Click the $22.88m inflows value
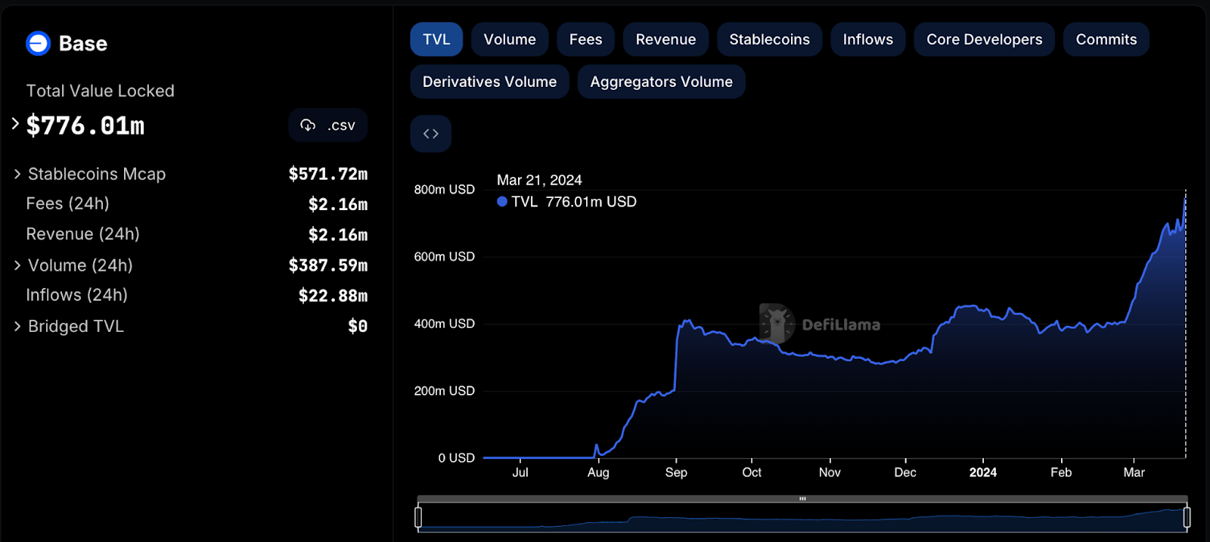Viewport: 1210px width, 542px height. pos(333,296)
